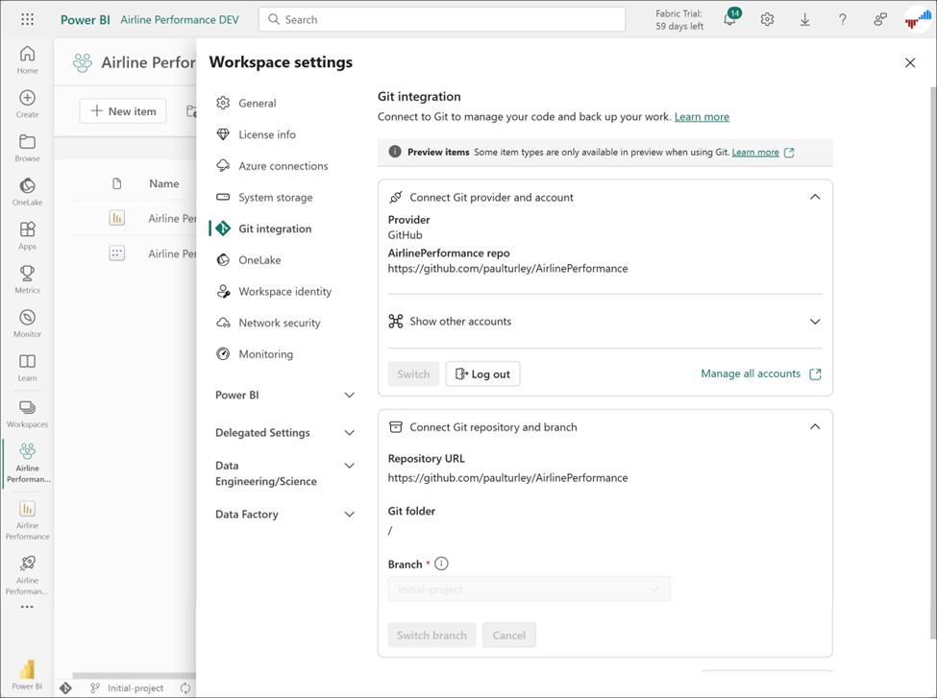Click the Fabric Trial 59 days left text
Image resolution: width=937 pixels, height=698 pixels.
click(679, 20)
